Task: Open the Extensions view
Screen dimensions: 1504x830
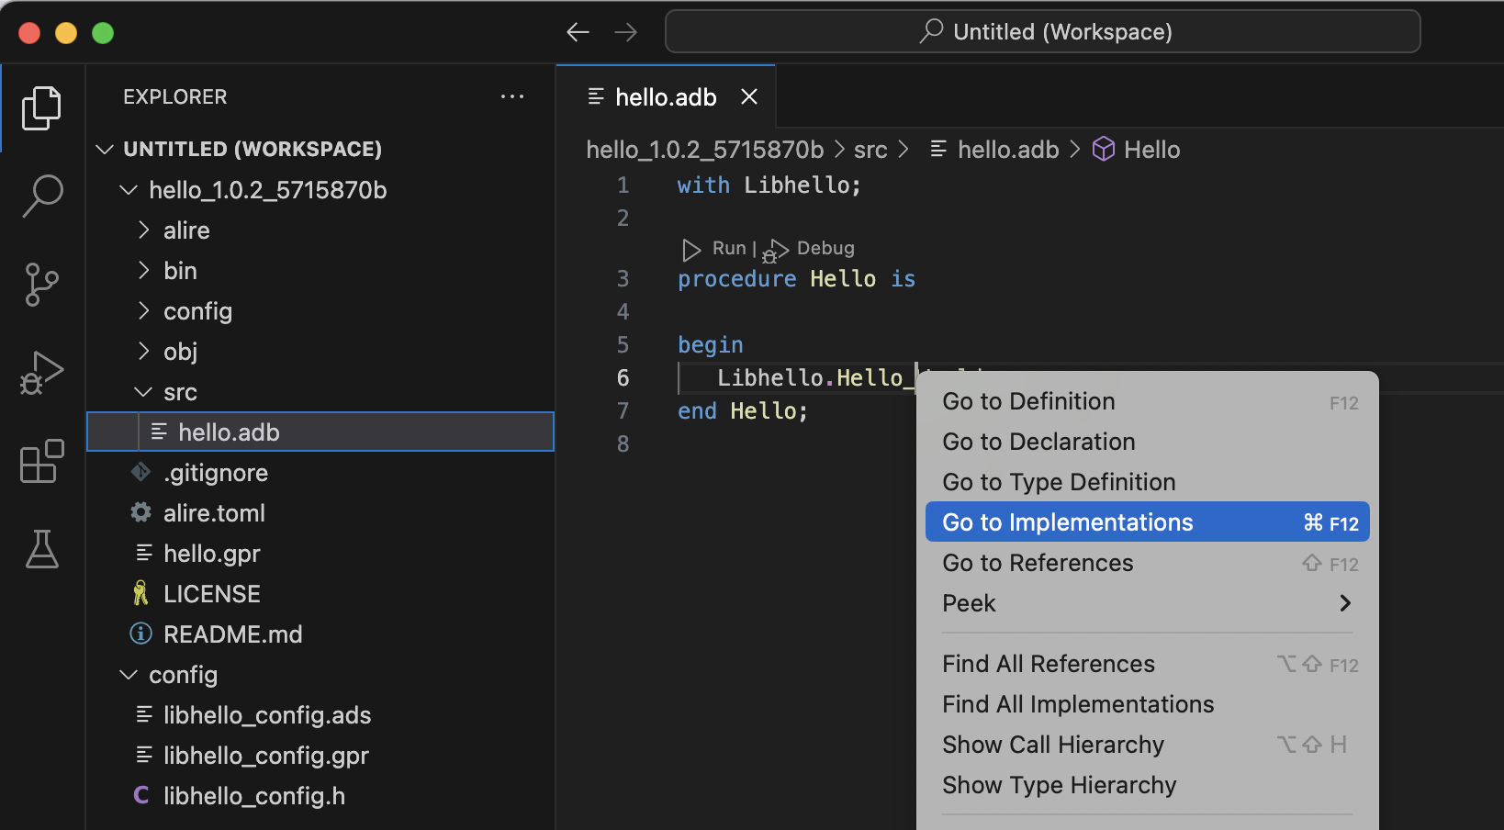Action: [x=42, y=461]
